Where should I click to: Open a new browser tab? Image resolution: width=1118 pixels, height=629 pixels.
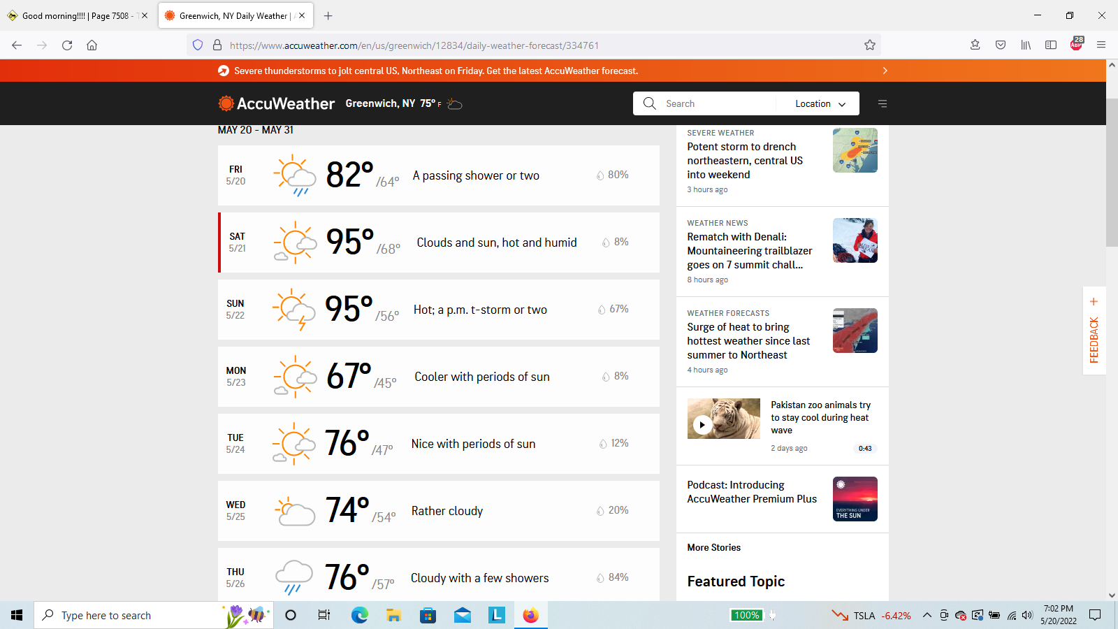[328, 15]
